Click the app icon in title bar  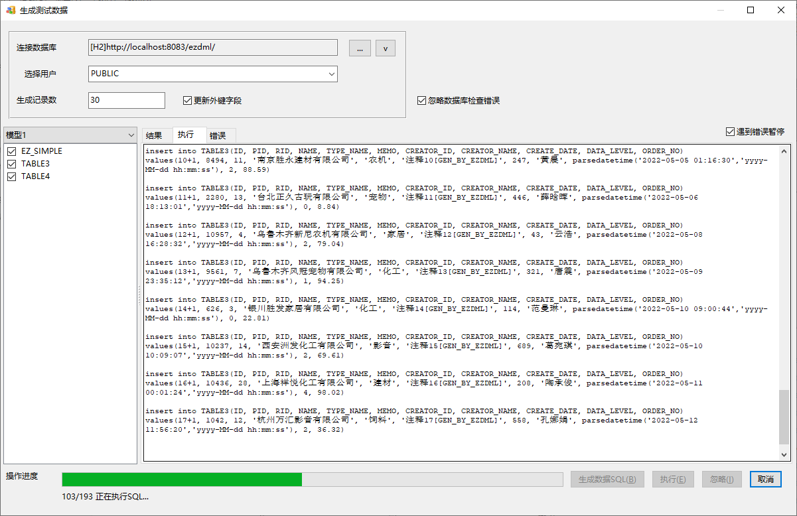pyautogui.click(x=11, y=10)
